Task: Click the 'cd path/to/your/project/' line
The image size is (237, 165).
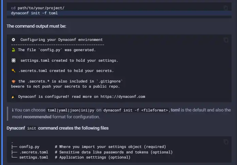Action: (x=38, y=8)
